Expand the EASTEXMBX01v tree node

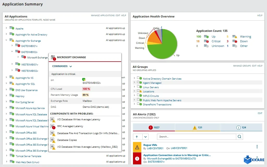point(12,45)
